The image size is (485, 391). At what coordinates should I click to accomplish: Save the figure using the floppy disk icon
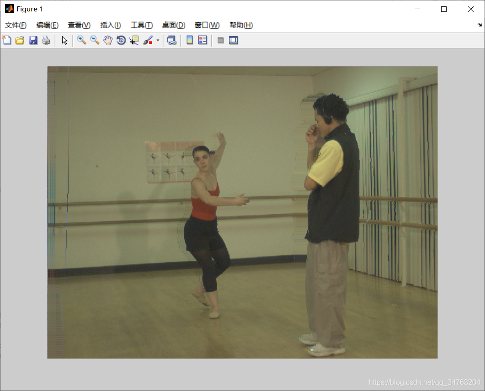point(33,40)
